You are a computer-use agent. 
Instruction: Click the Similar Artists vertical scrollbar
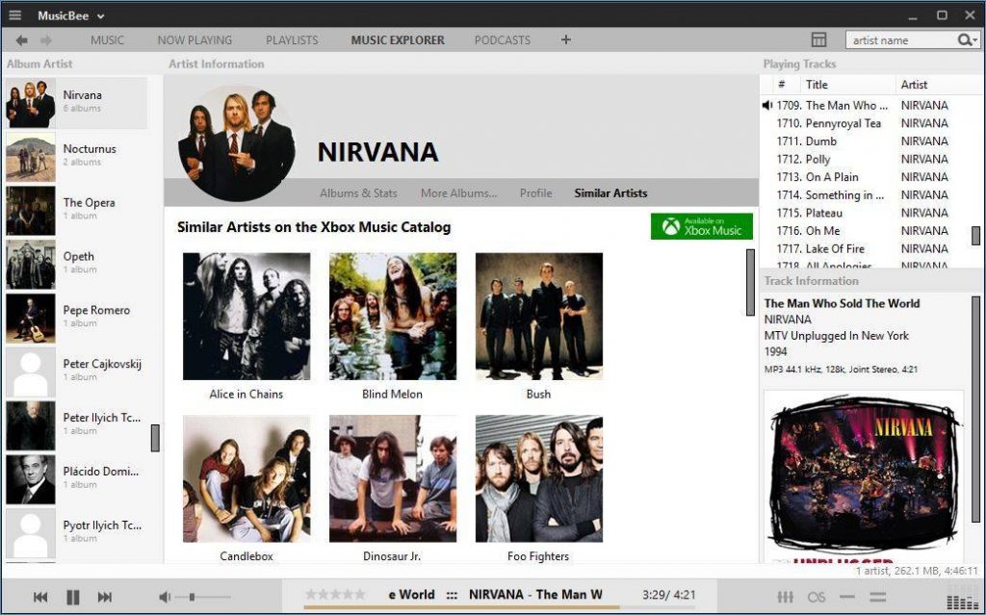(750, 282)
